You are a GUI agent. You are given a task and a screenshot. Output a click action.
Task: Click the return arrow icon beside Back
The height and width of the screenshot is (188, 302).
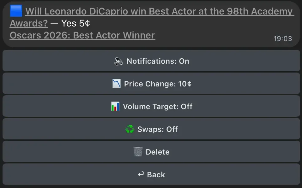click(x=141, y=174)
